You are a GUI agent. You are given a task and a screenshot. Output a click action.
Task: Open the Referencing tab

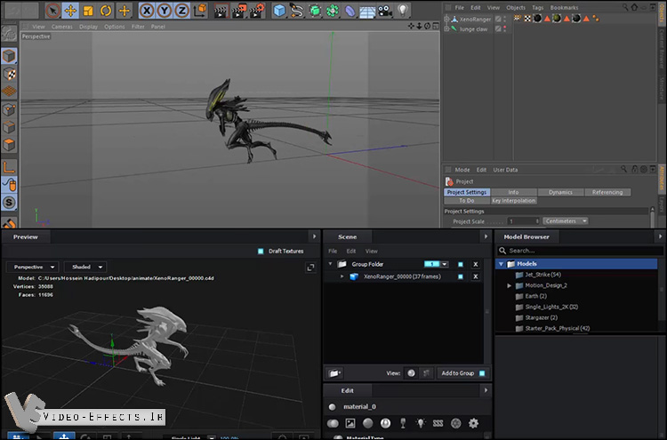(x=607, y=192)
